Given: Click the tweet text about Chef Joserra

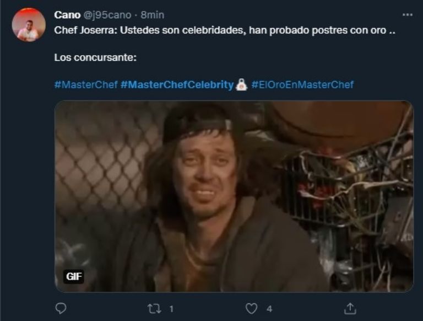Looking at the screenshot, I should [x=225, y=30].
